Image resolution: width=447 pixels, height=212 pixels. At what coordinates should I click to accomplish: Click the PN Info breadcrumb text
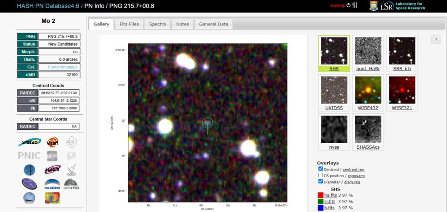tap(94, 6)
